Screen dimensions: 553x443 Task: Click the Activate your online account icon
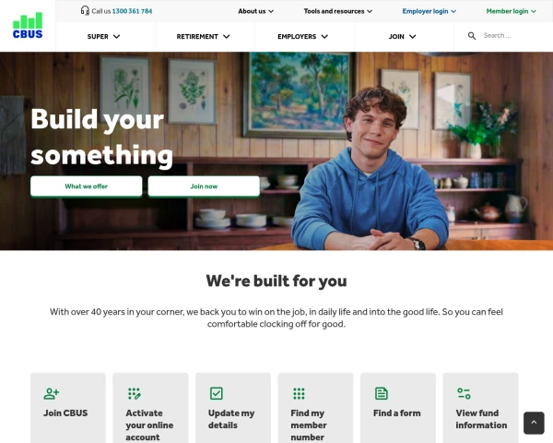click(135, 393)
